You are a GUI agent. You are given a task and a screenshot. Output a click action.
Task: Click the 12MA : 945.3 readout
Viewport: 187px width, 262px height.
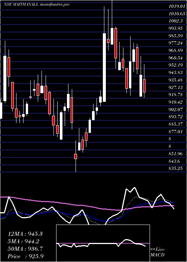pos(25,234)
